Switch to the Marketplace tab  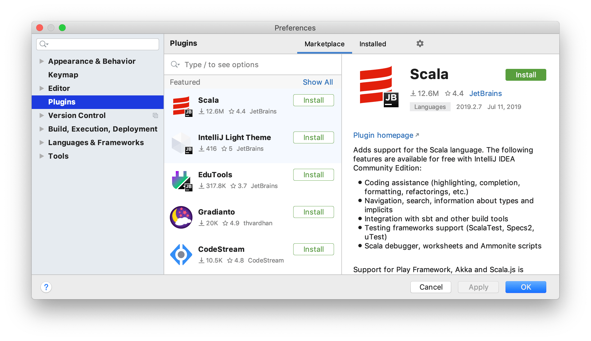tap(324, 43)
